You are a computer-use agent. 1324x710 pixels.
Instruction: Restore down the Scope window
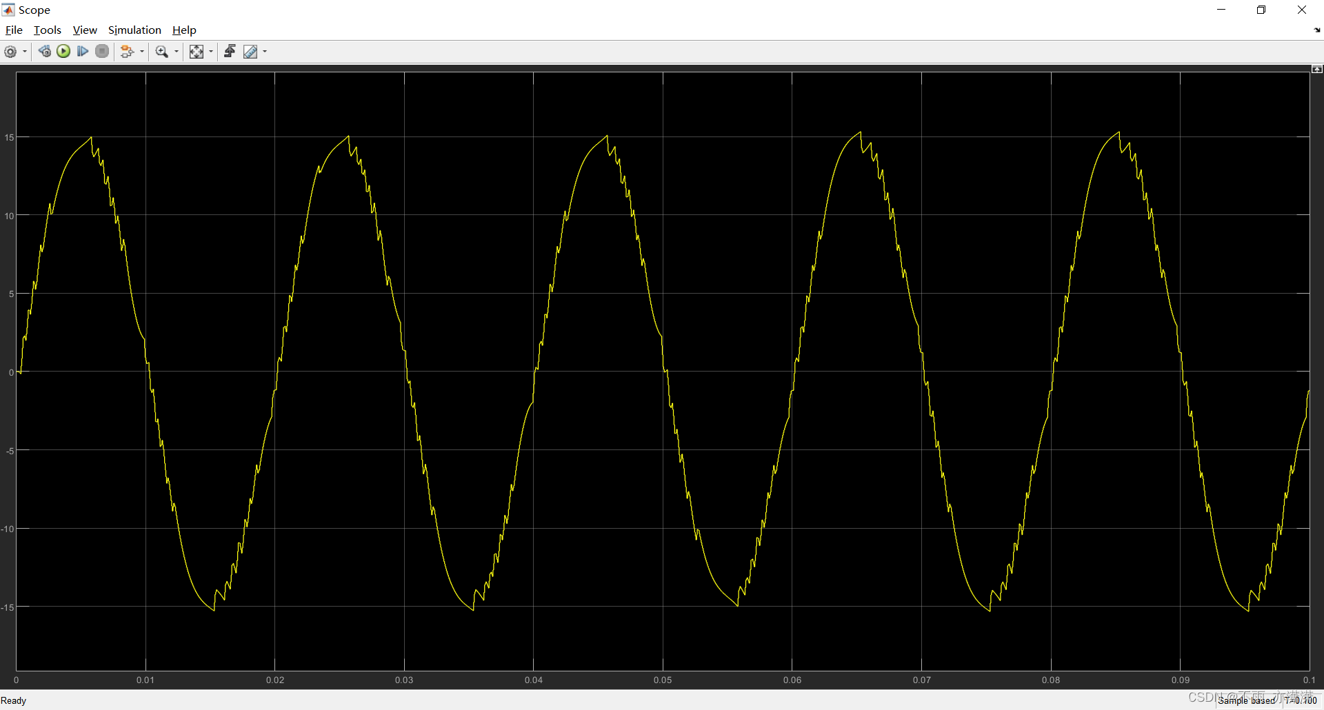tap(1261, 10)
